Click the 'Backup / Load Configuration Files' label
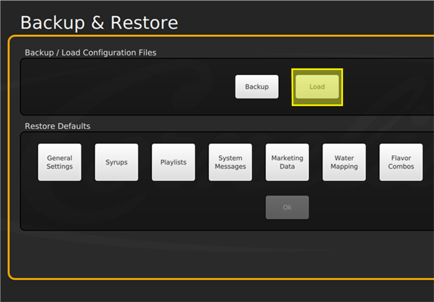Screen dimensions: 434x302 (91, 52)
